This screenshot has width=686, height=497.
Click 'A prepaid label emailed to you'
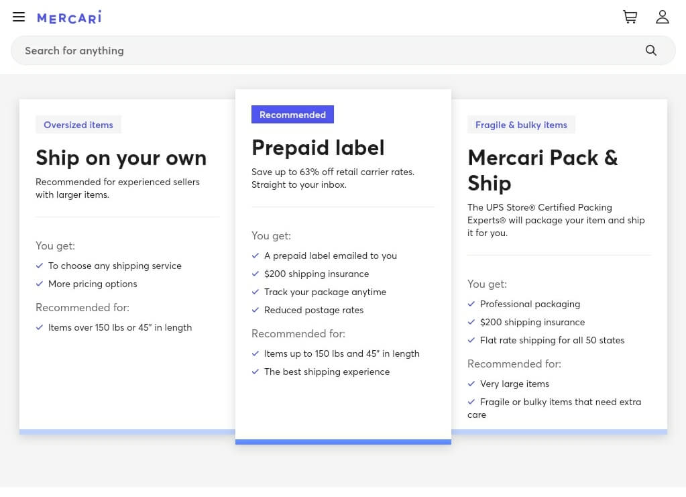(331, 256)
